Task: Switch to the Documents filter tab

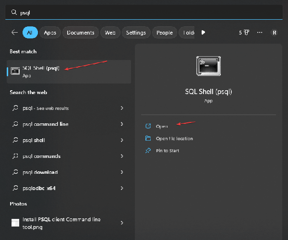Action: point(81,33)
